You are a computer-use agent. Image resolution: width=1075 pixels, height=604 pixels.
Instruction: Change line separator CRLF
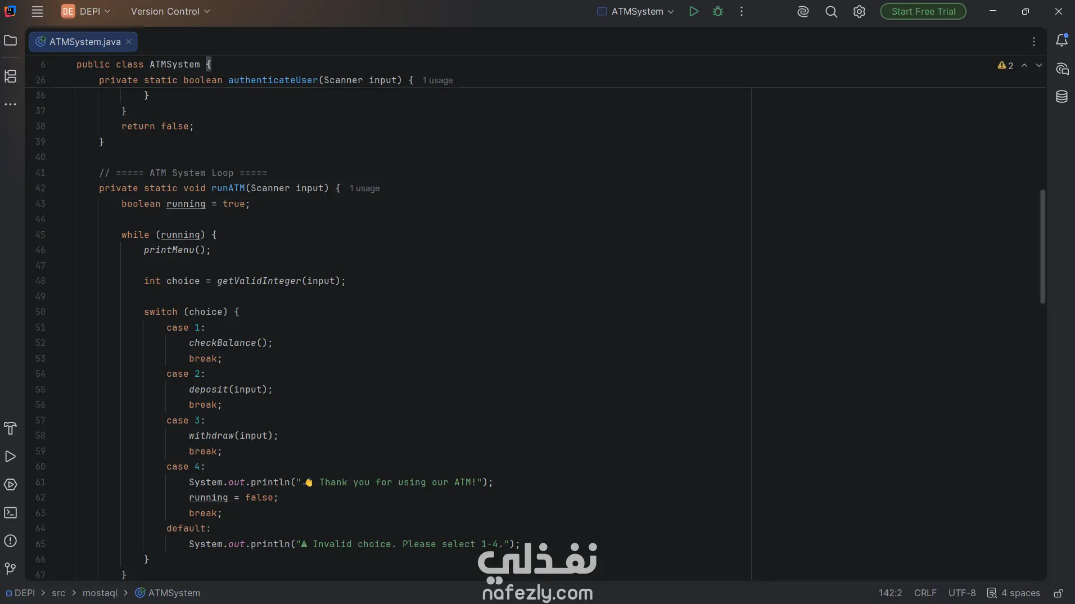click(x=925, y=593)
